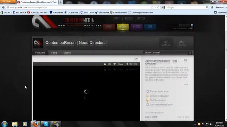Dislike the video with the thumbs down icon

pos(115,64)
